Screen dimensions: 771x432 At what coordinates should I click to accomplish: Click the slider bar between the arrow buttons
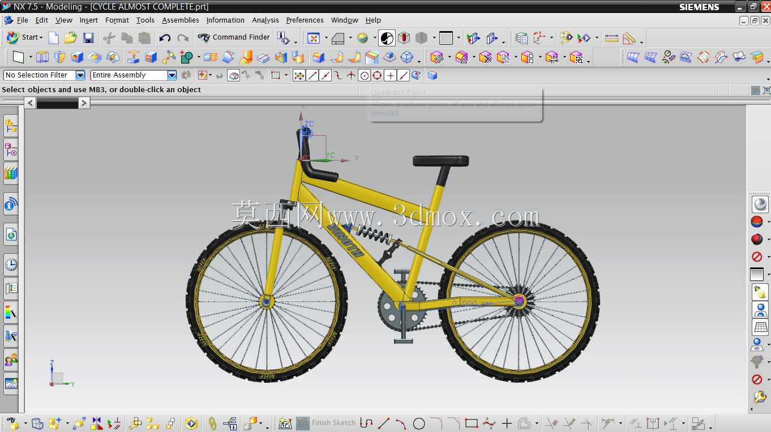(57, 103)
